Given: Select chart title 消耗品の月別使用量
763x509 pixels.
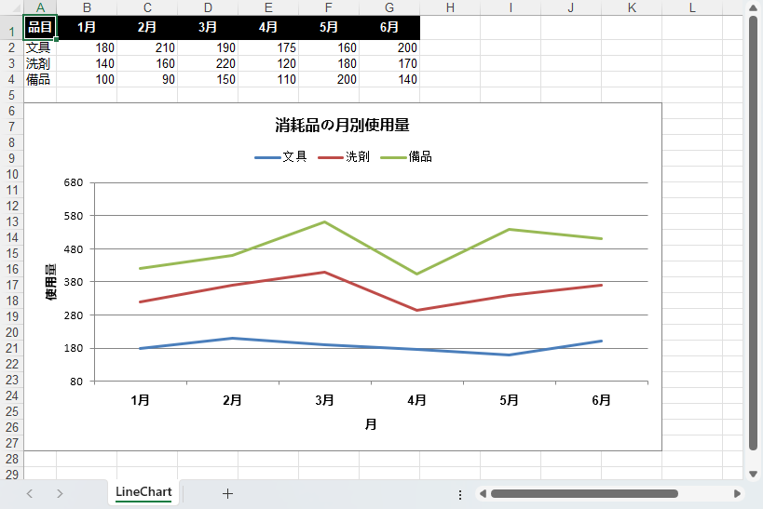Looking at the screenshot, I should [342, 126].
